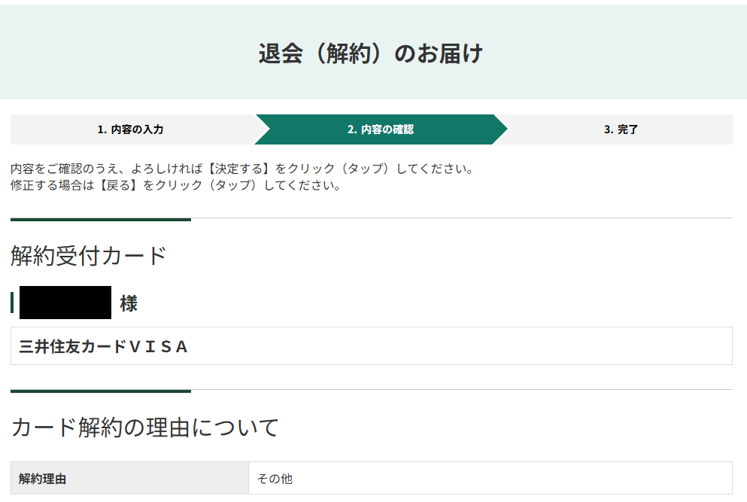Click the 解約受付カード section heading
Viewport: 747px width, 502px height.
(89, 256)
